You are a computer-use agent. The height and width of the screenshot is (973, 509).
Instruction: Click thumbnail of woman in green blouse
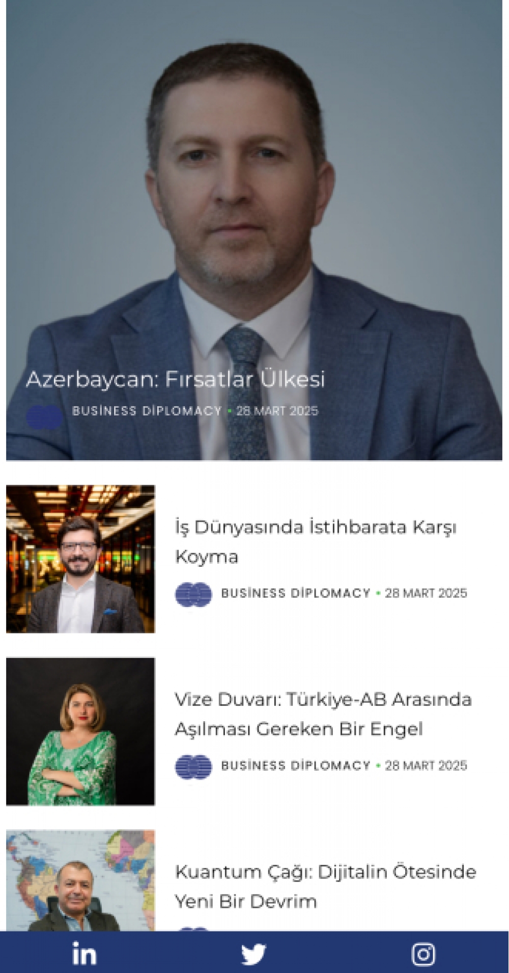[80, 731]
